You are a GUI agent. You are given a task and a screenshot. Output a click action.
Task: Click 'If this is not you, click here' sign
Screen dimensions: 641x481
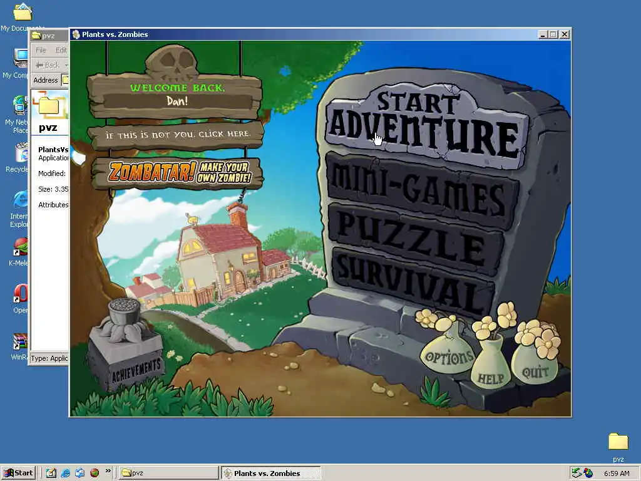point(177,135)
